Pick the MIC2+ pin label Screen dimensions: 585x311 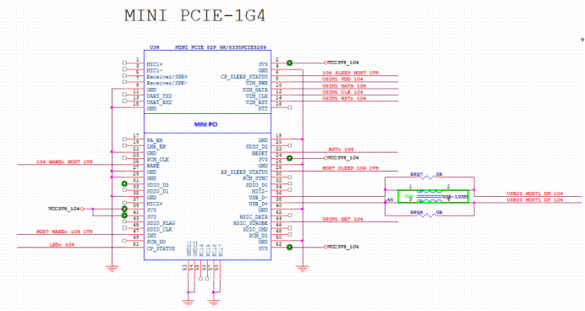tap(155, 204)
